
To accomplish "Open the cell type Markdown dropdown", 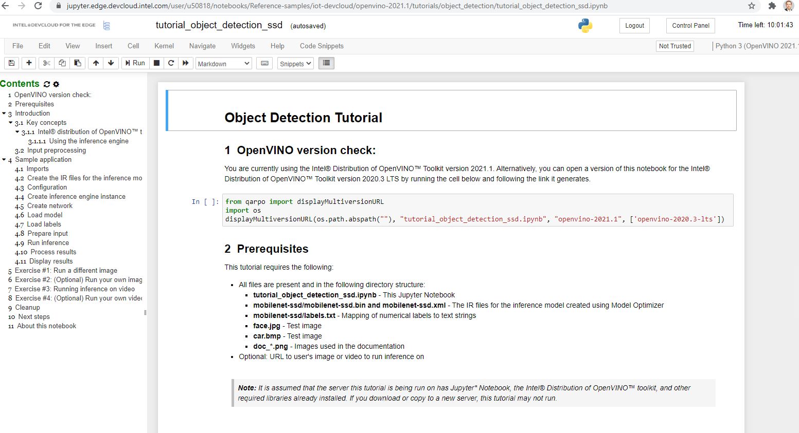I will point(224,64).
